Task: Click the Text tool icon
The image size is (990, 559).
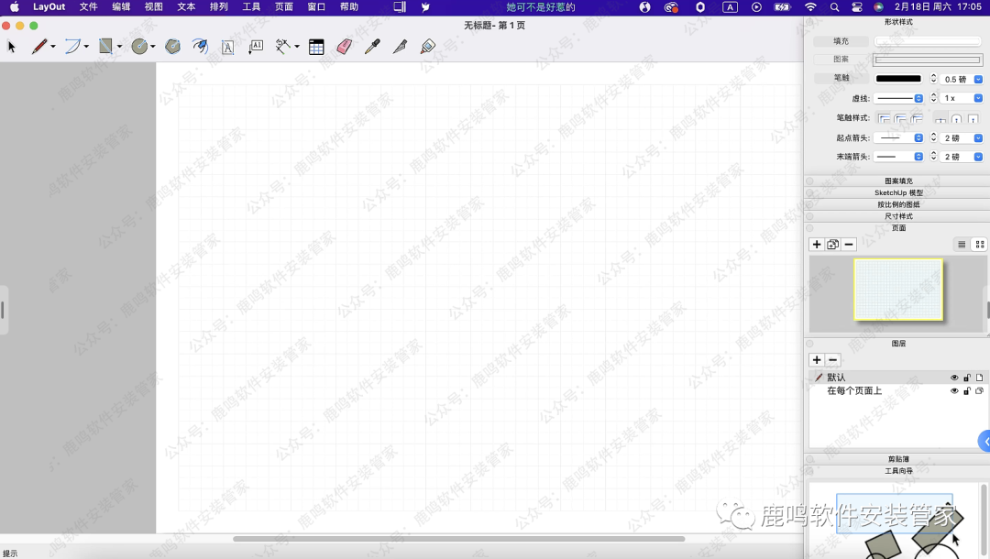Action: [x=227, y=47]
